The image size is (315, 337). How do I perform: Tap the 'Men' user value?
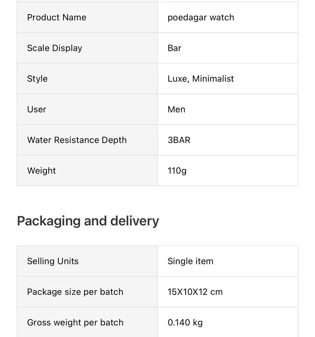[176, 109]
